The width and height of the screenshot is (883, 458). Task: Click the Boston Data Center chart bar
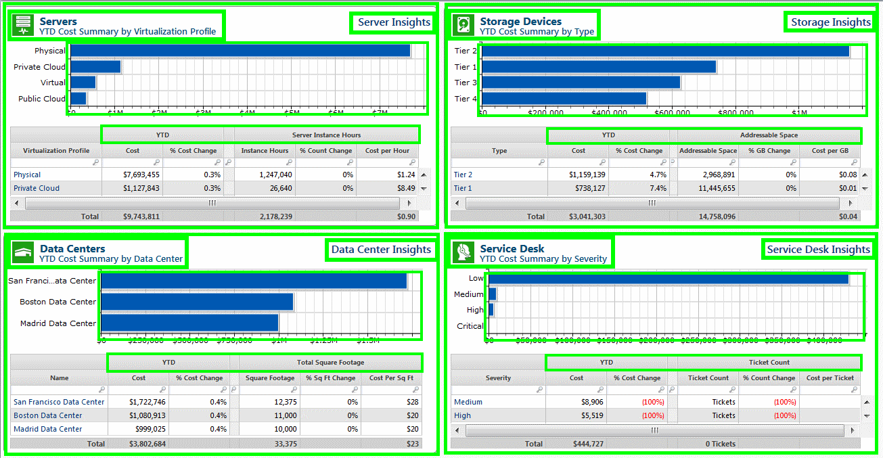point(197,302)
